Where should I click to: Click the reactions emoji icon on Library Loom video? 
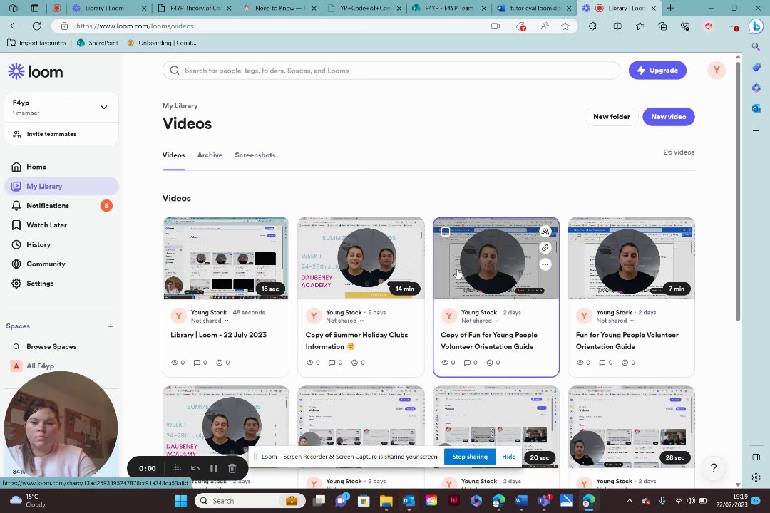(x=220, y=363)
